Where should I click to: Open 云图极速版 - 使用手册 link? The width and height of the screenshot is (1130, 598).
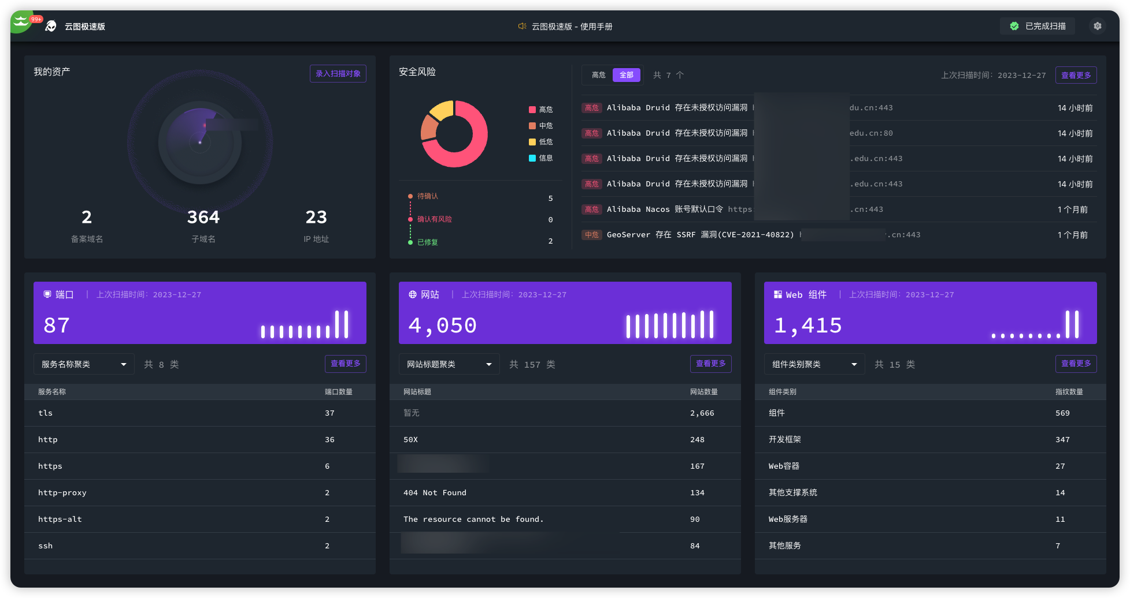point(572,27)
